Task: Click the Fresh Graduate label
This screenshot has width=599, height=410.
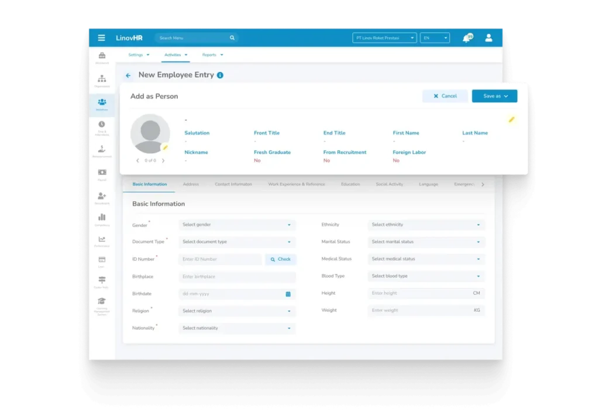Action: pos(272,152)
